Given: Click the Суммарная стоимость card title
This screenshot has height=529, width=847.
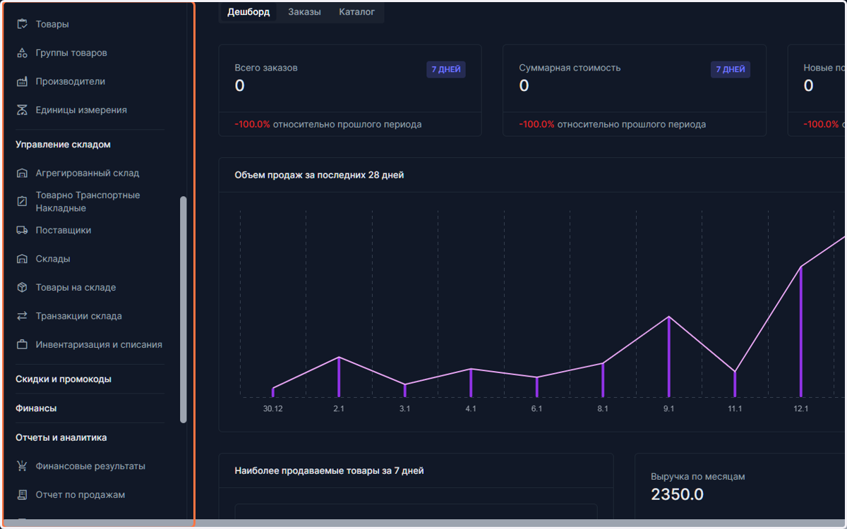Looking at the screenshot, I should point(570,68).
